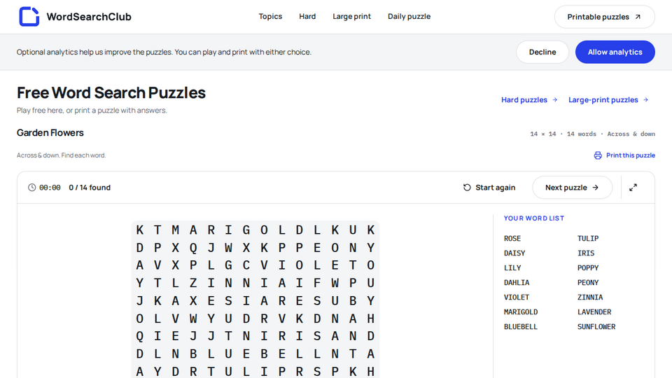Image resolution: width=672 pixels, height=378 pixels.
Task: Open the WordSearchClub home title link
Action: 89,17
